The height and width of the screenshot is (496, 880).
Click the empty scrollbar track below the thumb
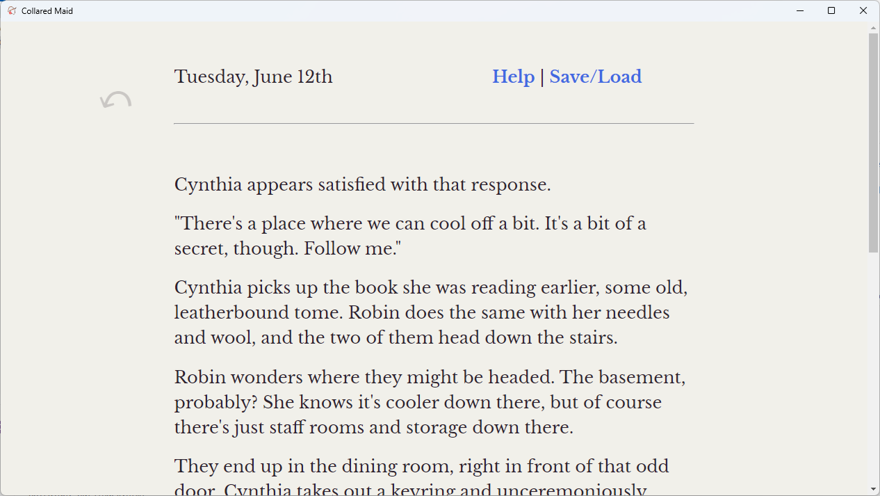(874, 369)
